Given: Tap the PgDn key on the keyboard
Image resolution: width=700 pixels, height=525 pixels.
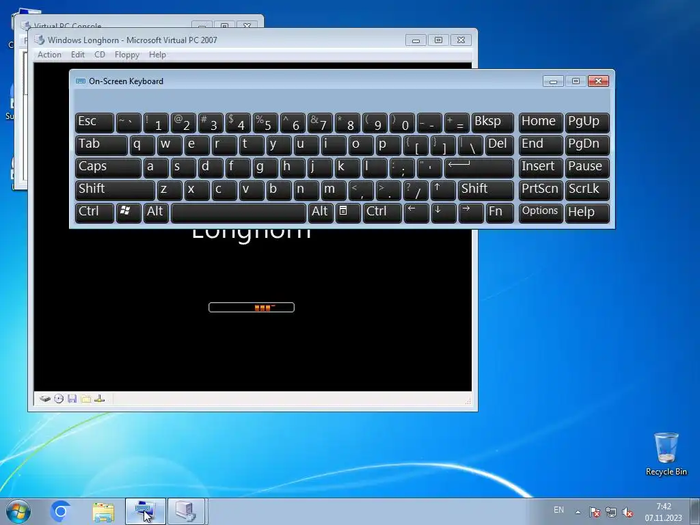Looking at the screenshot, I should pos(587,145).
